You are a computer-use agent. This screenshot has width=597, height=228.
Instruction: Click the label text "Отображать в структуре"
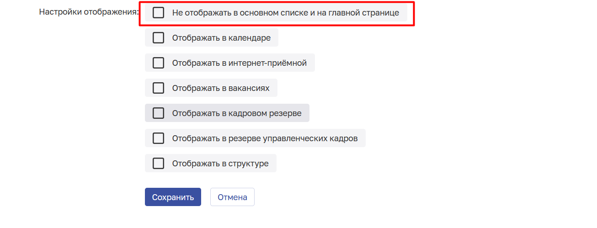pos(220,163)
